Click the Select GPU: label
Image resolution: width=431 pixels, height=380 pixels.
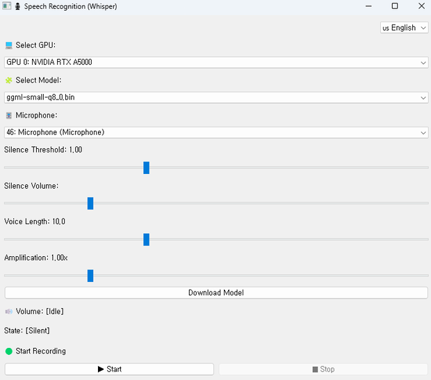35,45
